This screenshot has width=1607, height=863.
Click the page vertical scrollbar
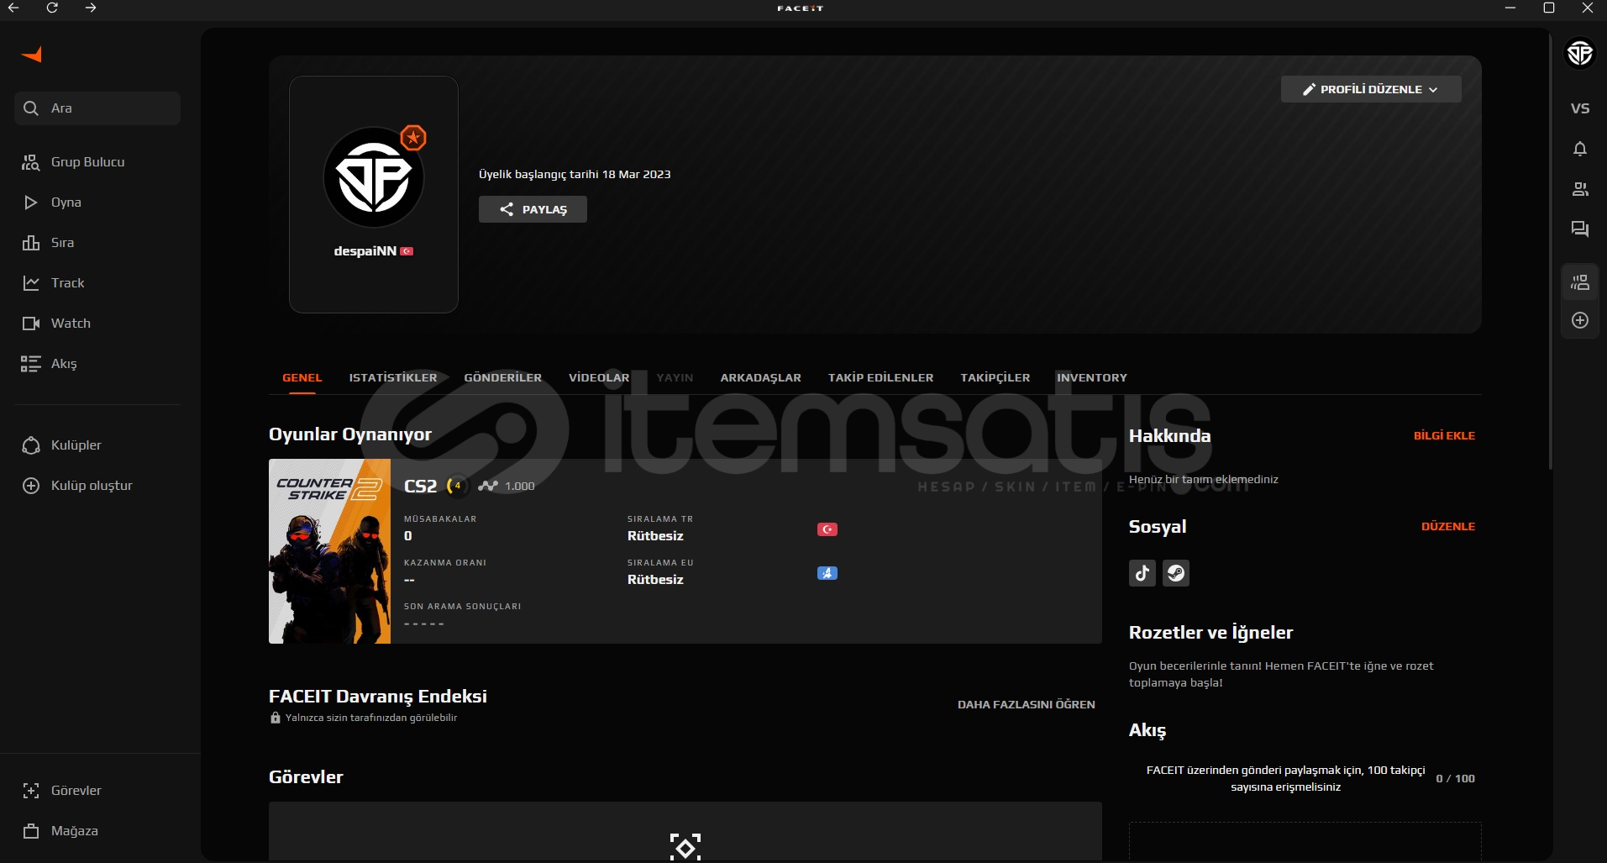(x=1551, y=250)
